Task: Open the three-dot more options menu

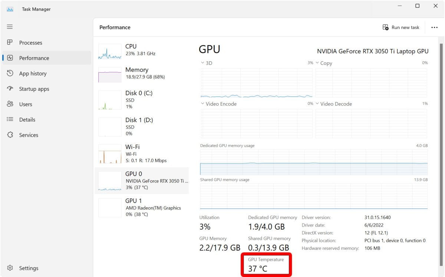Action: (x=434, y=27)
